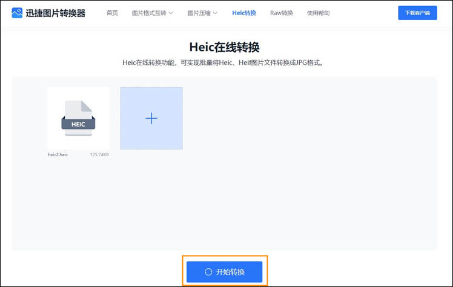The width and height of the screenshot is (453, 287).
Task: Expand the 图片压缩 dropdown menu
Action: point(202,13)
